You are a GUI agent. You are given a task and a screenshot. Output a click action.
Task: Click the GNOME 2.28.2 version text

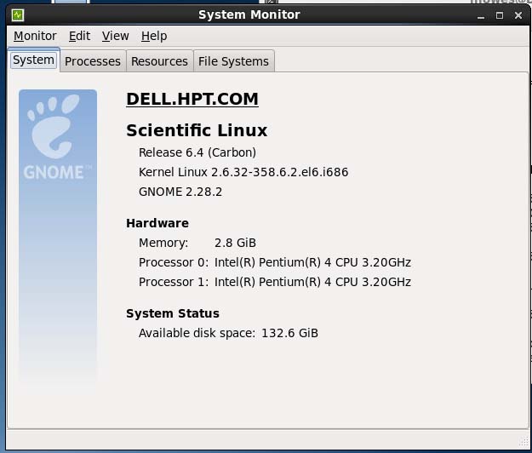point(180,192)
